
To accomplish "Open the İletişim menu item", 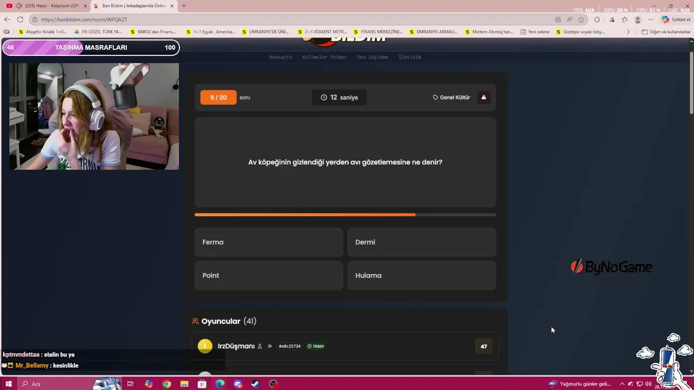I will coord(410,57).
